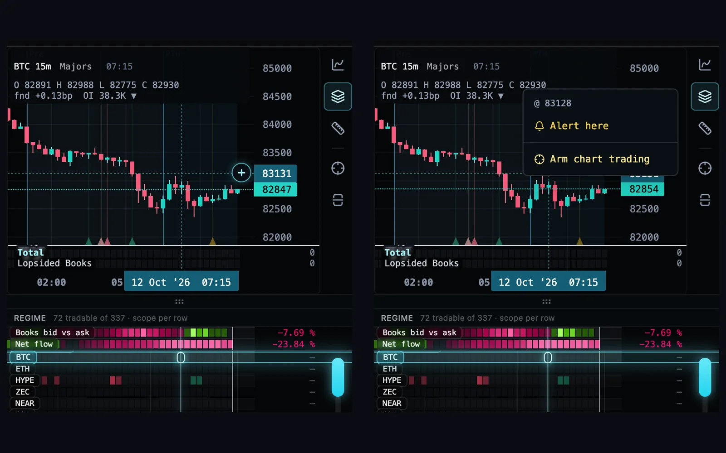Click Majors group label in left chart header

point(75,67)
